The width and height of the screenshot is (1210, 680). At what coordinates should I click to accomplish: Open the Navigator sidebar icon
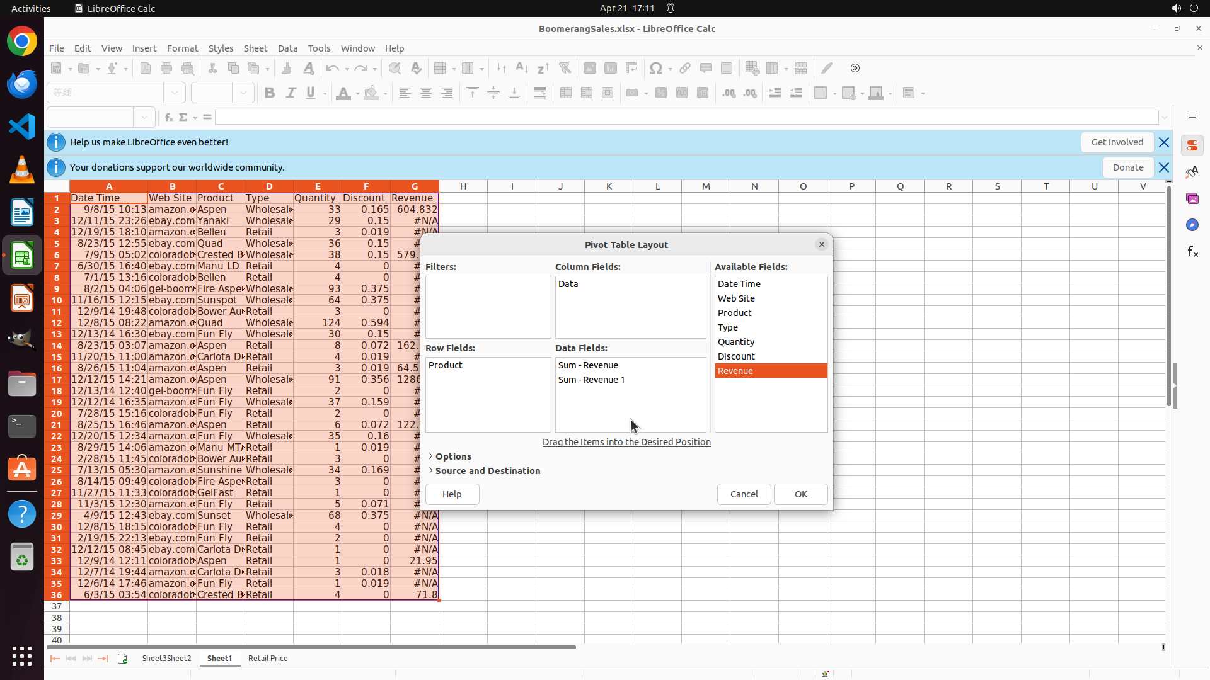click(1192, 225)
